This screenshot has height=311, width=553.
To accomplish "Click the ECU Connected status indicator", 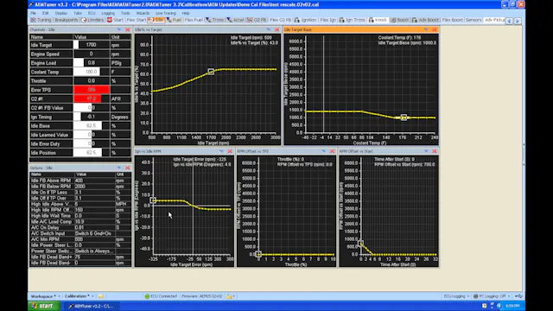I will 161,296.
